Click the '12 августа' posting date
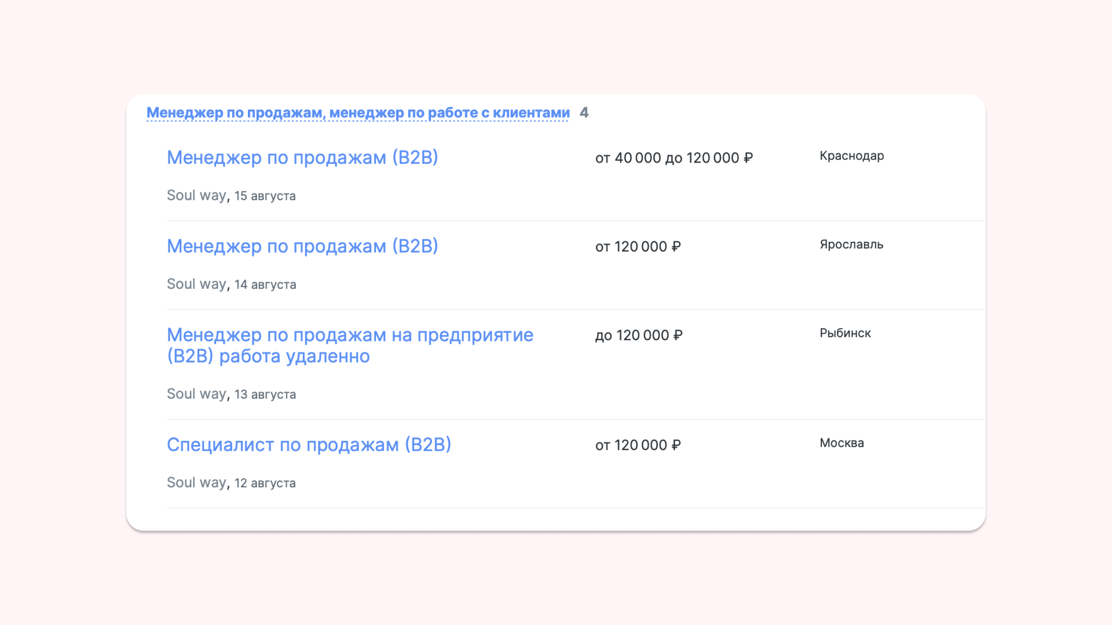 point(265,483)
